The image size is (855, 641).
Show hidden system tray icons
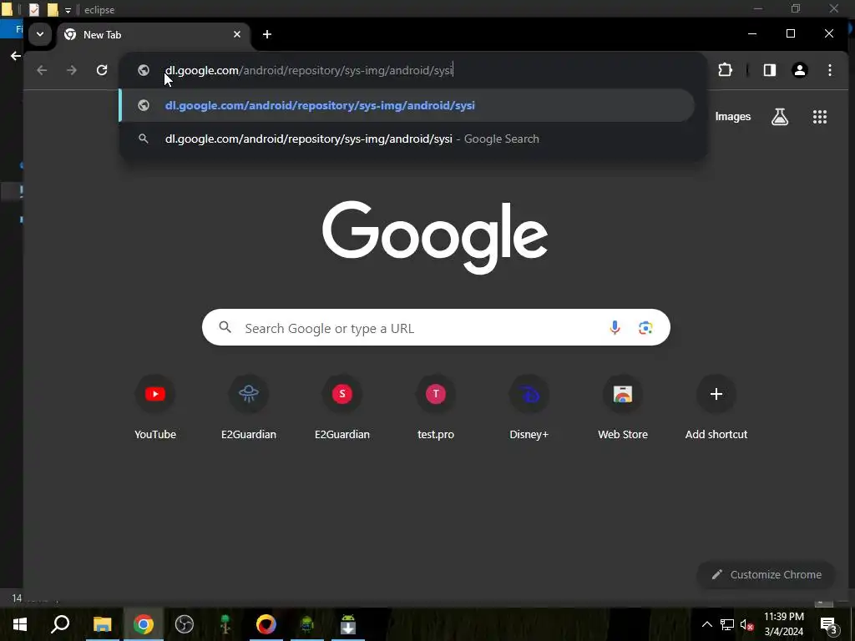pos(706,624)
